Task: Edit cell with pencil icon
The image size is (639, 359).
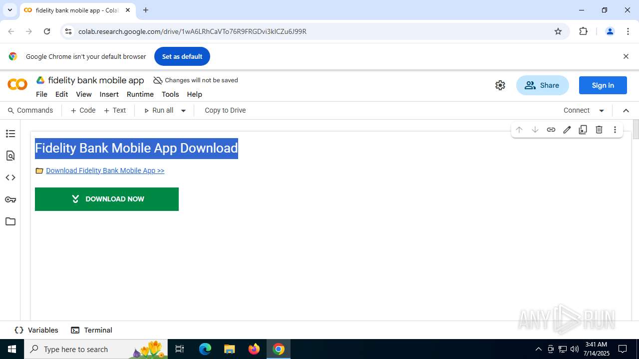Action: pyautogui.click(x=567, y=130)
